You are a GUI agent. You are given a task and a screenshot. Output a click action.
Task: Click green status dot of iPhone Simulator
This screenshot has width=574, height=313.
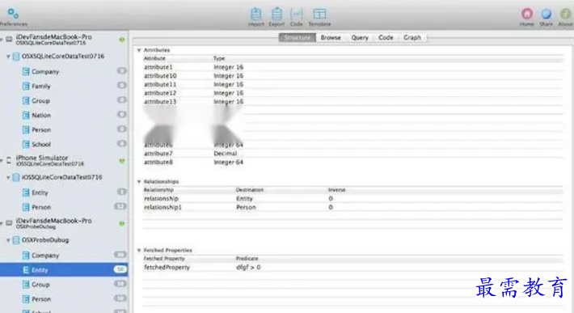122,161
